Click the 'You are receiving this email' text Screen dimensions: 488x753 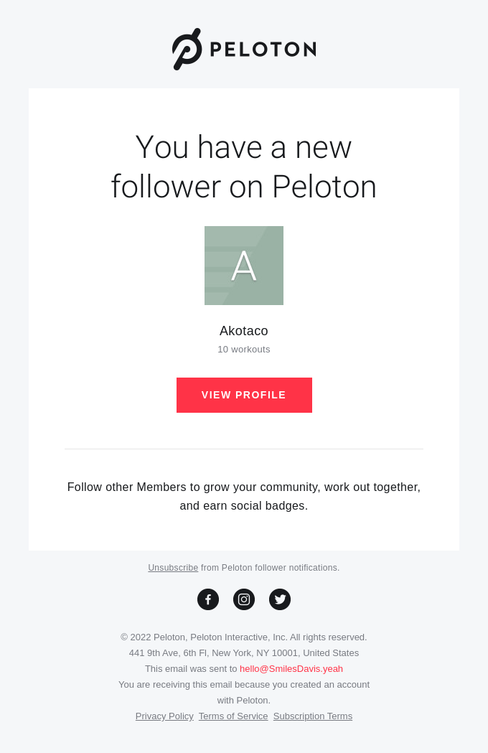click(x=244, y=693)
